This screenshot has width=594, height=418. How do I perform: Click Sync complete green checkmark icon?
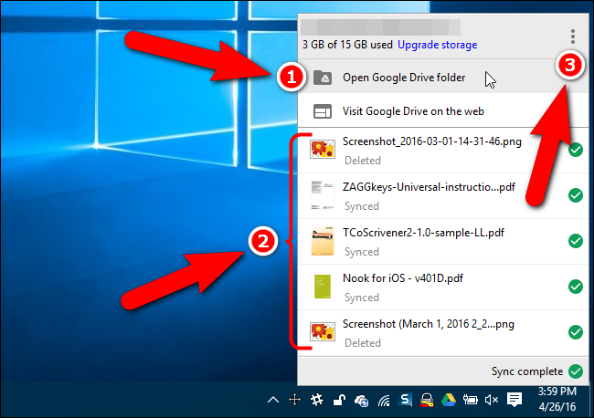(x=576, y=371)
